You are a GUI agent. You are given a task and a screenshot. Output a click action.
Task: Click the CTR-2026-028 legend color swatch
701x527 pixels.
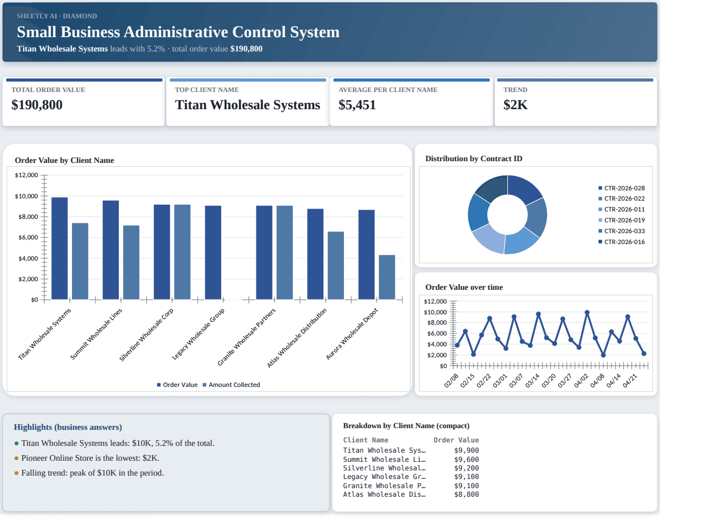coord(600,188)
